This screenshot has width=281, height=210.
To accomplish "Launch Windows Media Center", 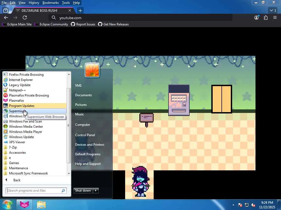I will click(35, 127).
